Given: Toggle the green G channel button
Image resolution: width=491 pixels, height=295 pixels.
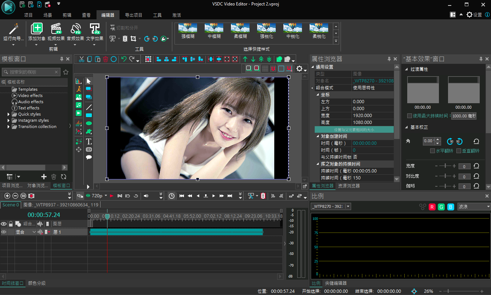Looking at the screenshot, I should coord(441,207).
